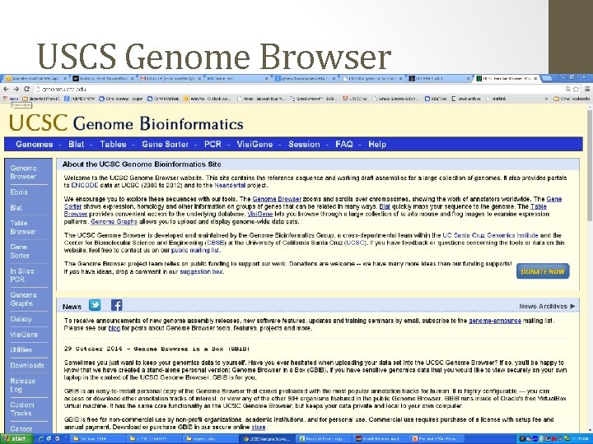Click the DONATE NOW button

tap(543, 271)
